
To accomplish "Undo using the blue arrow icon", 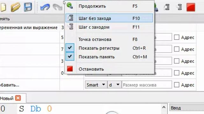I will (x=45, y=7).
